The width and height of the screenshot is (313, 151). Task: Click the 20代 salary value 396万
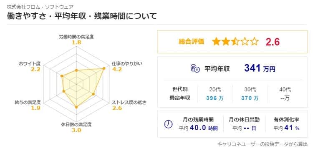coord(216,98)
